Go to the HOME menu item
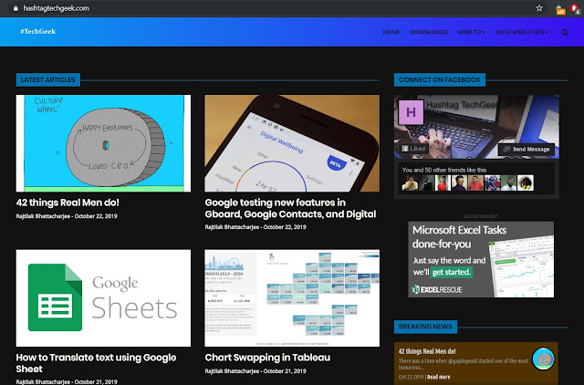Image resolution: width=584 pixels, height=385 pixels. tap(391, 32)
